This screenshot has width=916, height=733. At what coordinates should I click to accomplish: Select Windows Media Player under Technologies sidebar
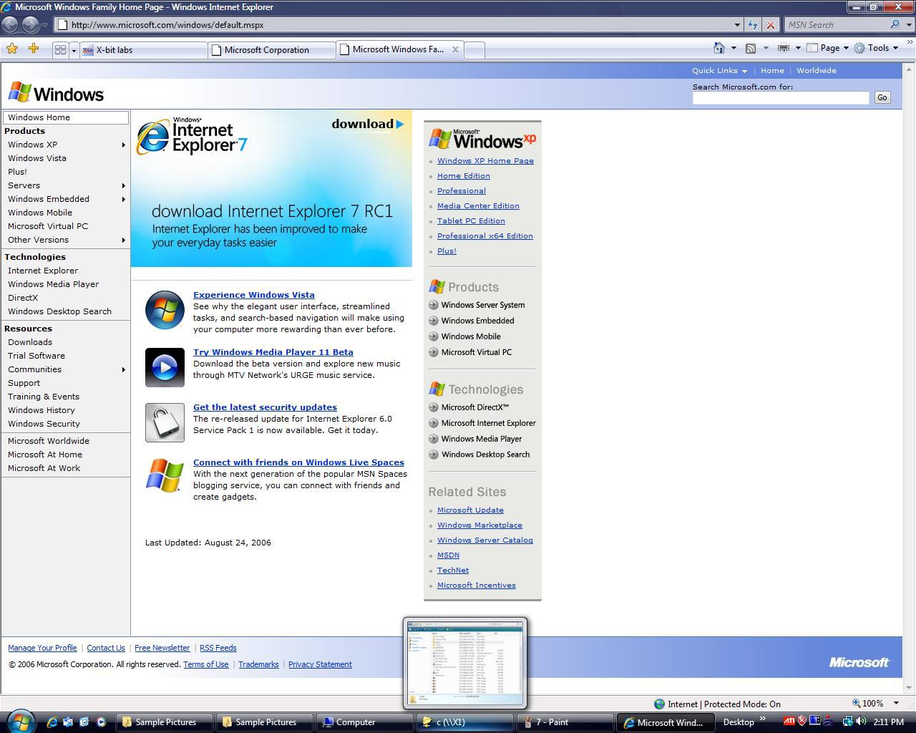pos(54,284)
